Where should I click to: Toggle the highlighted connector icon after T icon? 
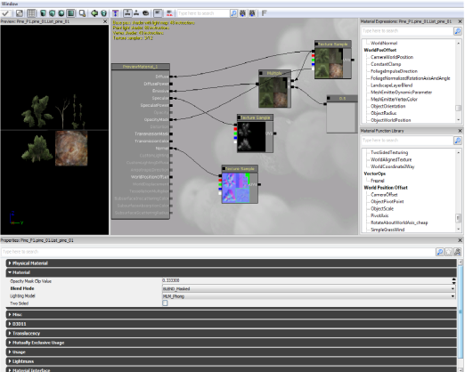tap(127, 13)
